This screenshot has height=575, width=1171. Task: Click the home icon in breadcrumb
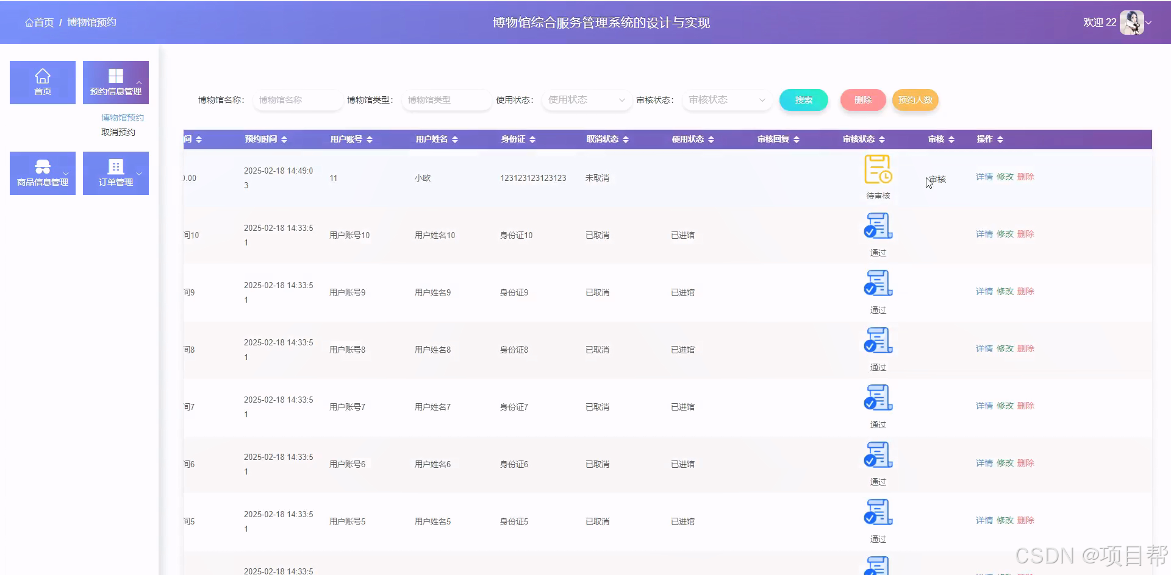29,23
